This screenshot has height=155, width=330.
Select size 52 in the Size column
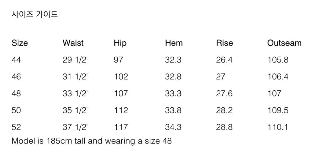[x=16, y=127]
